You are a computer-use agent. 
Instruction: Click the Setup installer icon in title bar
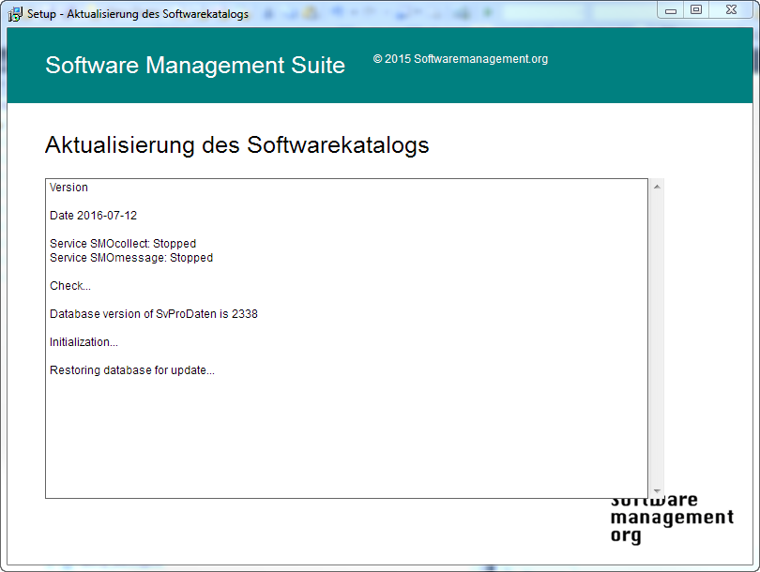(x=15, y=14)
